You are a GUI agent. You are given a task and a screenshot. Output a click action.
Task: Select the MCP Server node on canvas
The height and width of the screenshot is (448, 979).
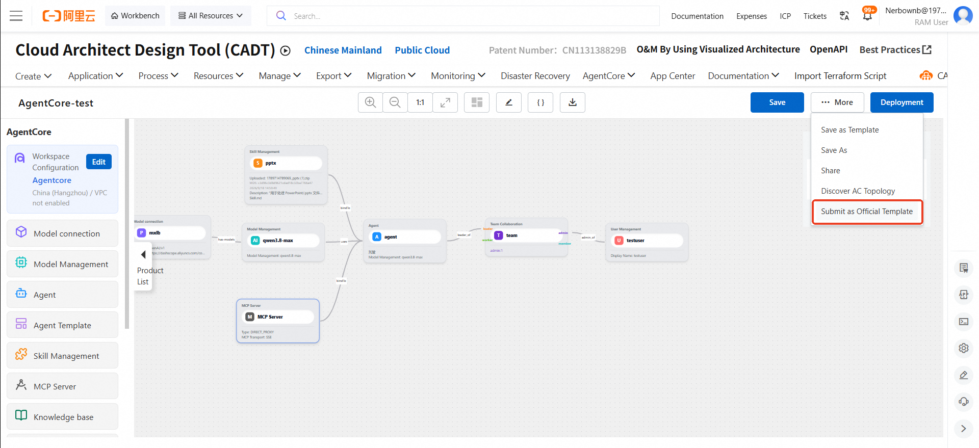(x=278, y=321)
